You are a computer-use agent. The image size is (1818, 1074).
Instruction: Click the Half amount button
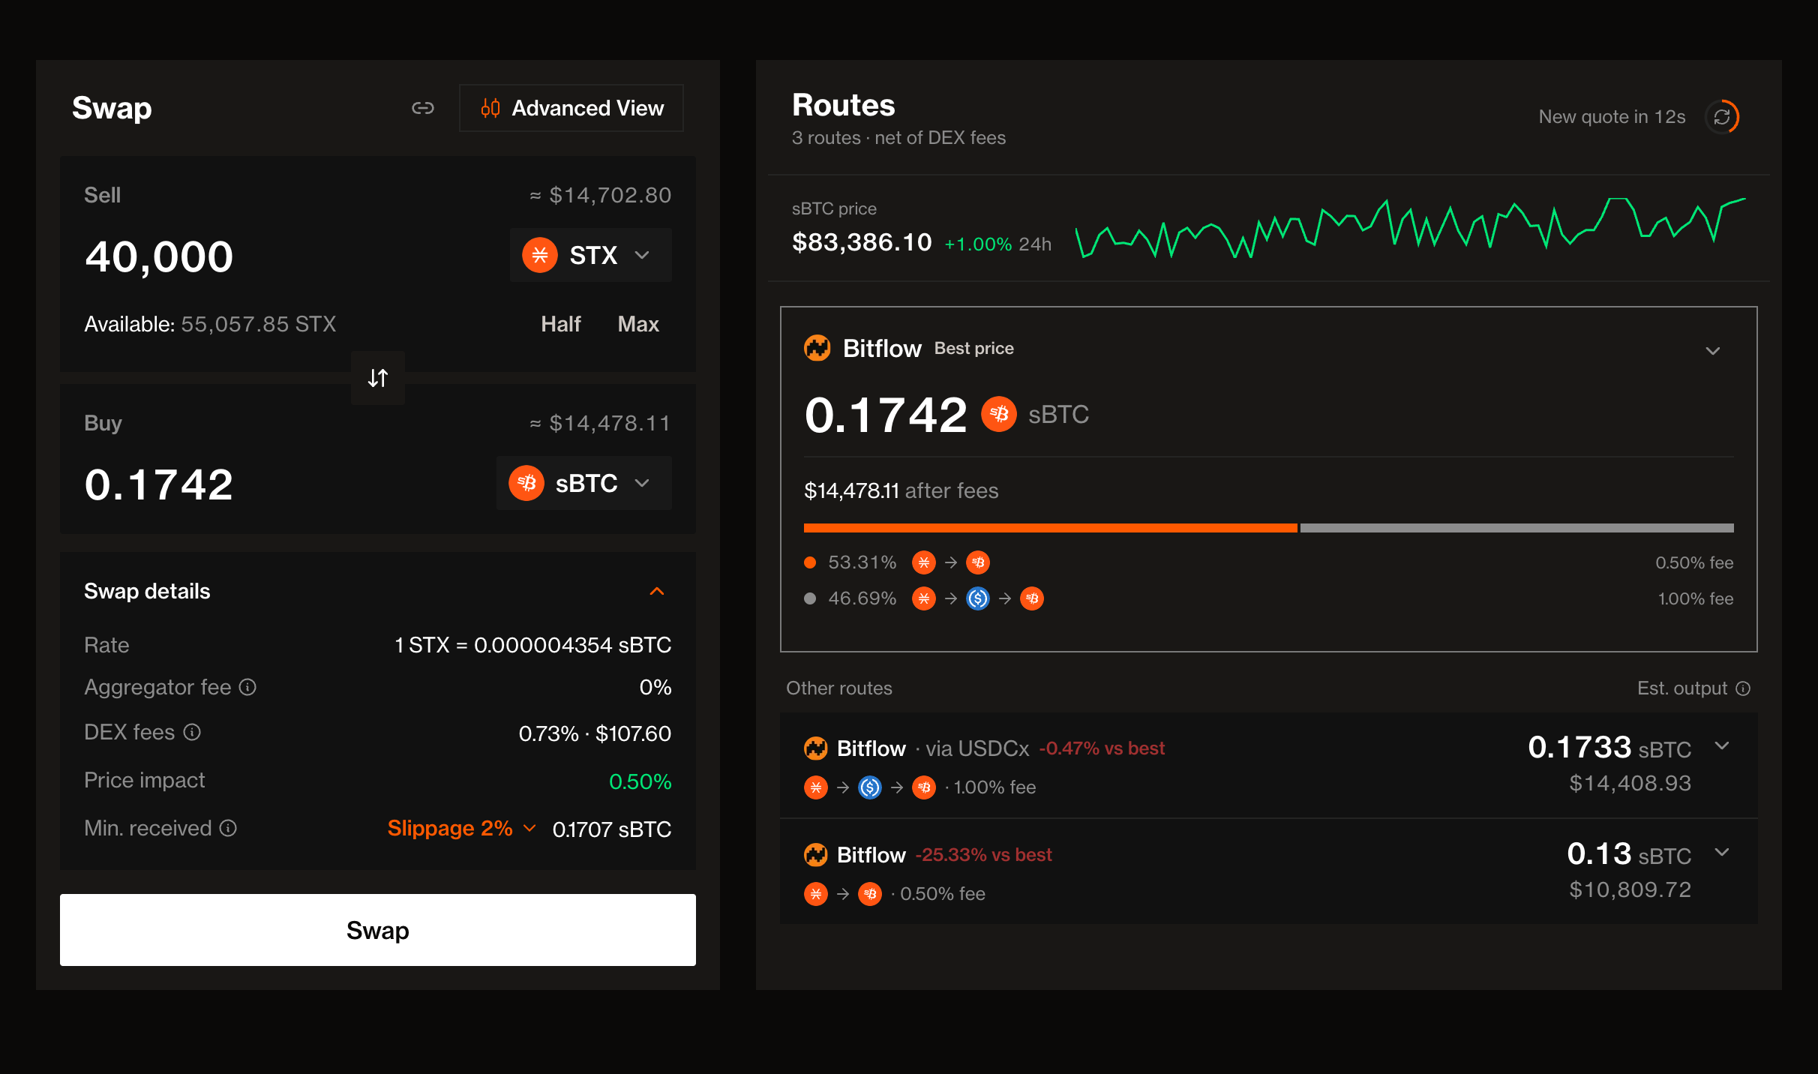[561, 324]
